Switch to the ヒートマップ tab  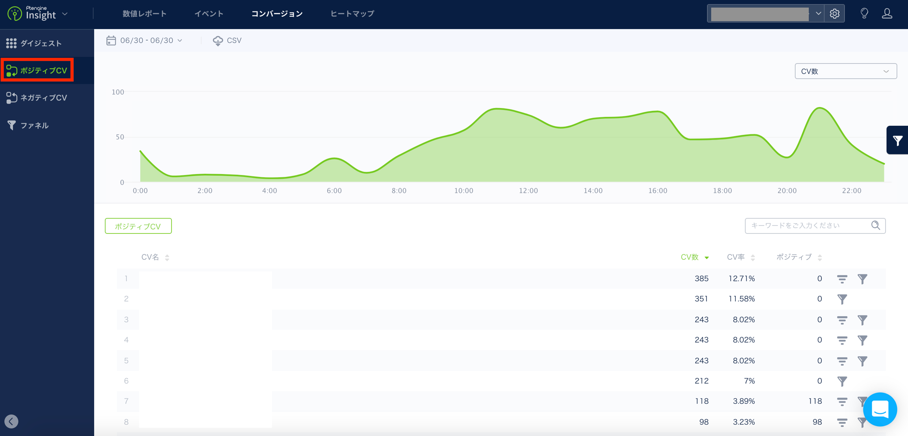352,14
